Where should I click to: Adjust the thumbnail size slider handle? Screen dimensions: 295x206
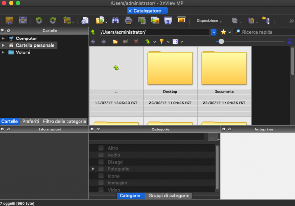(221, 41)
